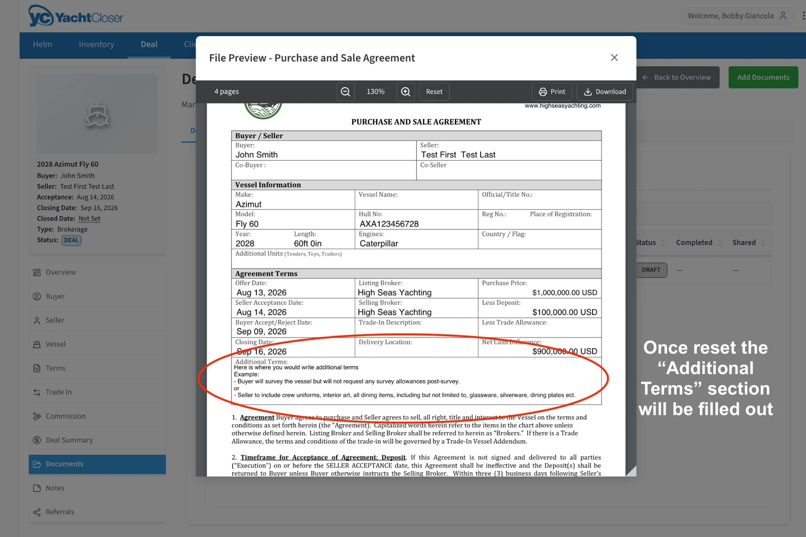The image size is (806, 537).
Task: Click the Documents folder icon
Action: 37,464
